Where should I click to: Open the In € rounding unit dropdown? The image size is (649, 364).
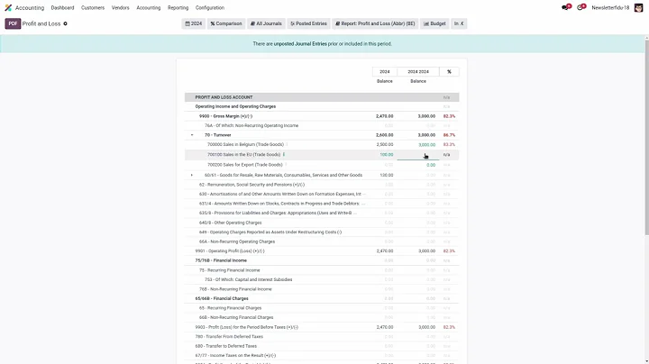459,23
